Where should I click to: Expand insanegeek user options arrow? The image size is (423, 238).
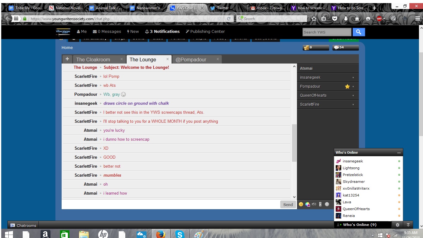[353, 78]
